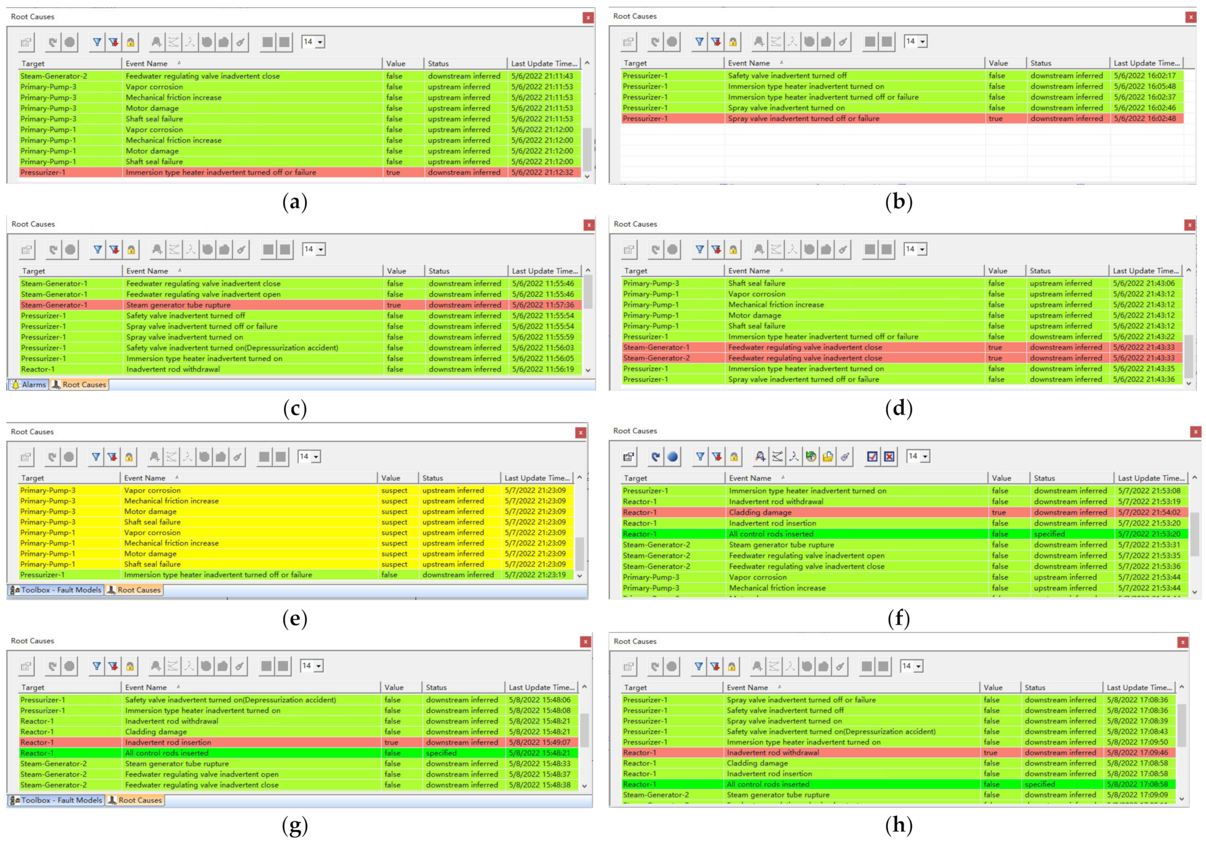Viewport: 1206px width, 842px height.
Task: Click the branching tree icon in panel (f)
Action: pos(794,457)
